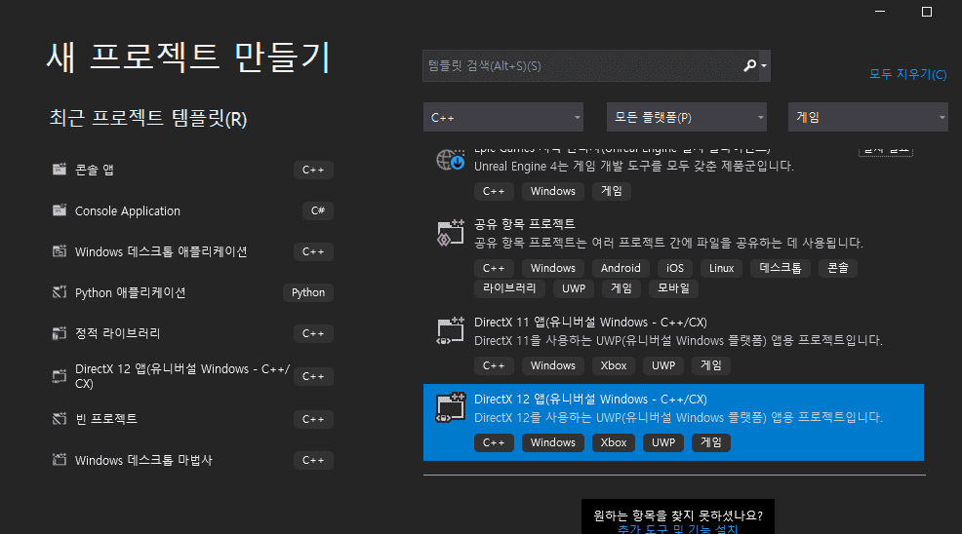Click 모바일 tag in 공유 항목 프로젝트
The height and width of the screenshot is (534, 962).
(673, 288)
